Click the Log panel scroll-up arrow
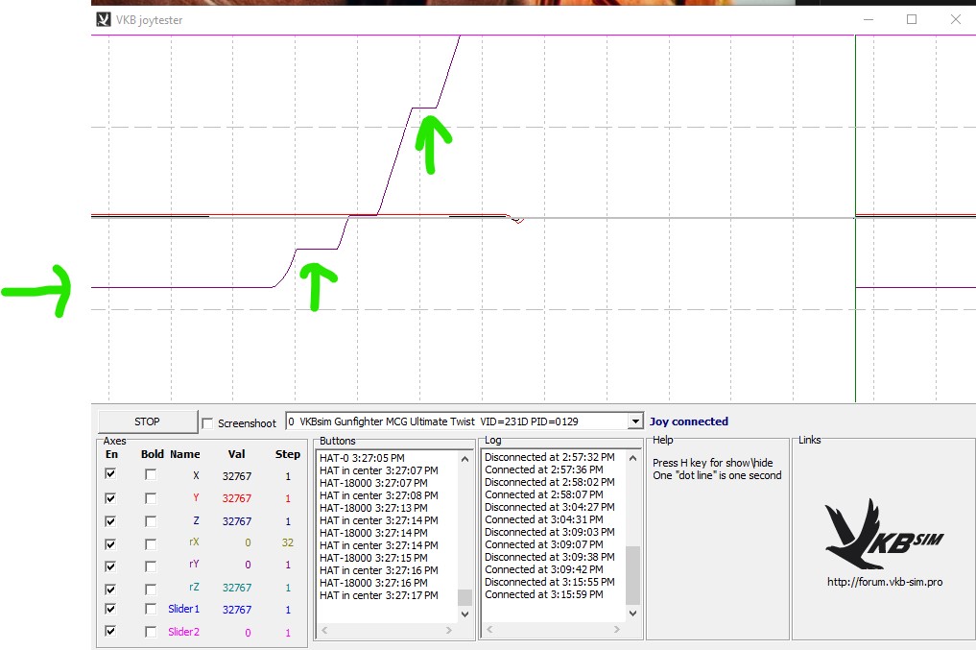The height and width of the screenshot is (650, 976). tap(633, 458)
